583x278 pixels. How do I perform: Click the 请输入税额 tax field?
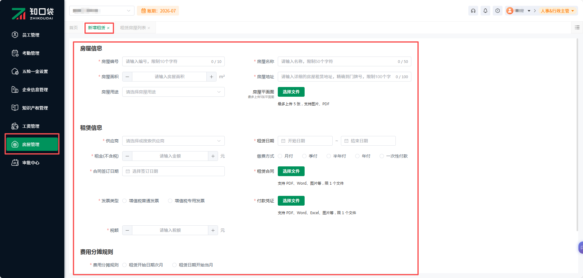[x=170, y=230]
